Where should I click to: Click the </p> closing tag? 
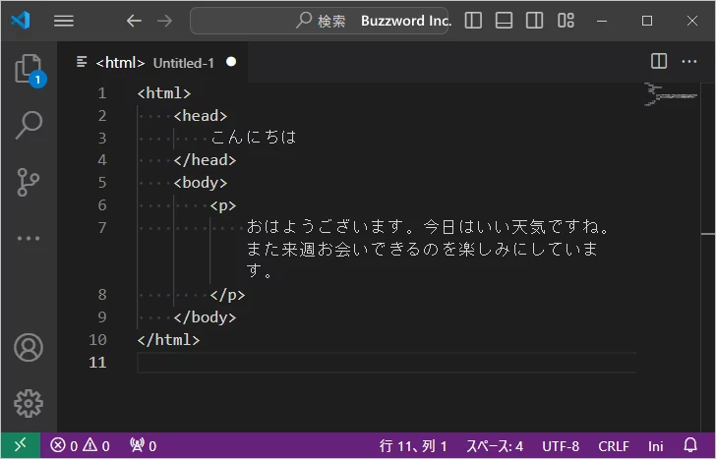click(x=228, y=295)
